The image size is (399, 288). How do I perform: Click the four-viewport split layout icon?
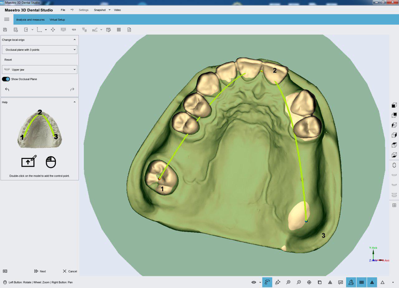pyautogui.click(x=394, y=205)
